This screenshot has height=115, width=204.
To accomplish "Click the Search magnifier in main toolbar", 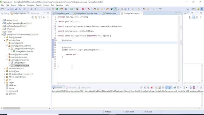I will pyautogui.click(x=188, y=9).
